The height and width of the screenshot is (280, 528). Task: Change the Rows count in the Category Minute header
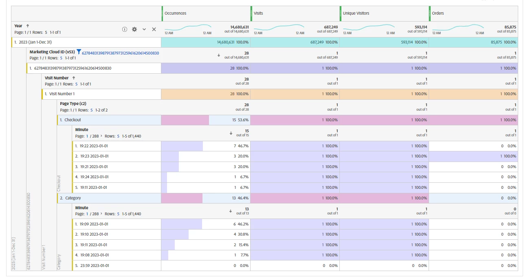pos(118,214)
